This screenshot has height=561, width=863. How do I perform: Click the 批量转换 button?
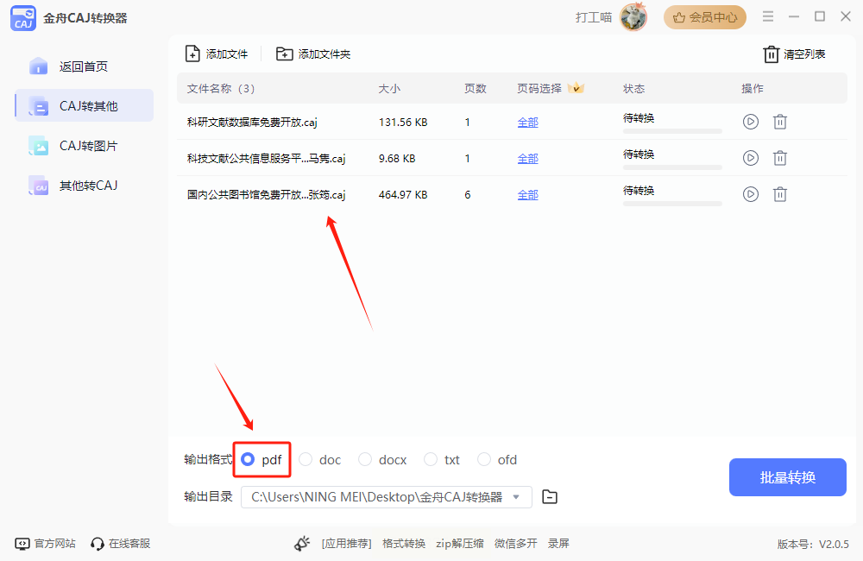coord(788,477)
